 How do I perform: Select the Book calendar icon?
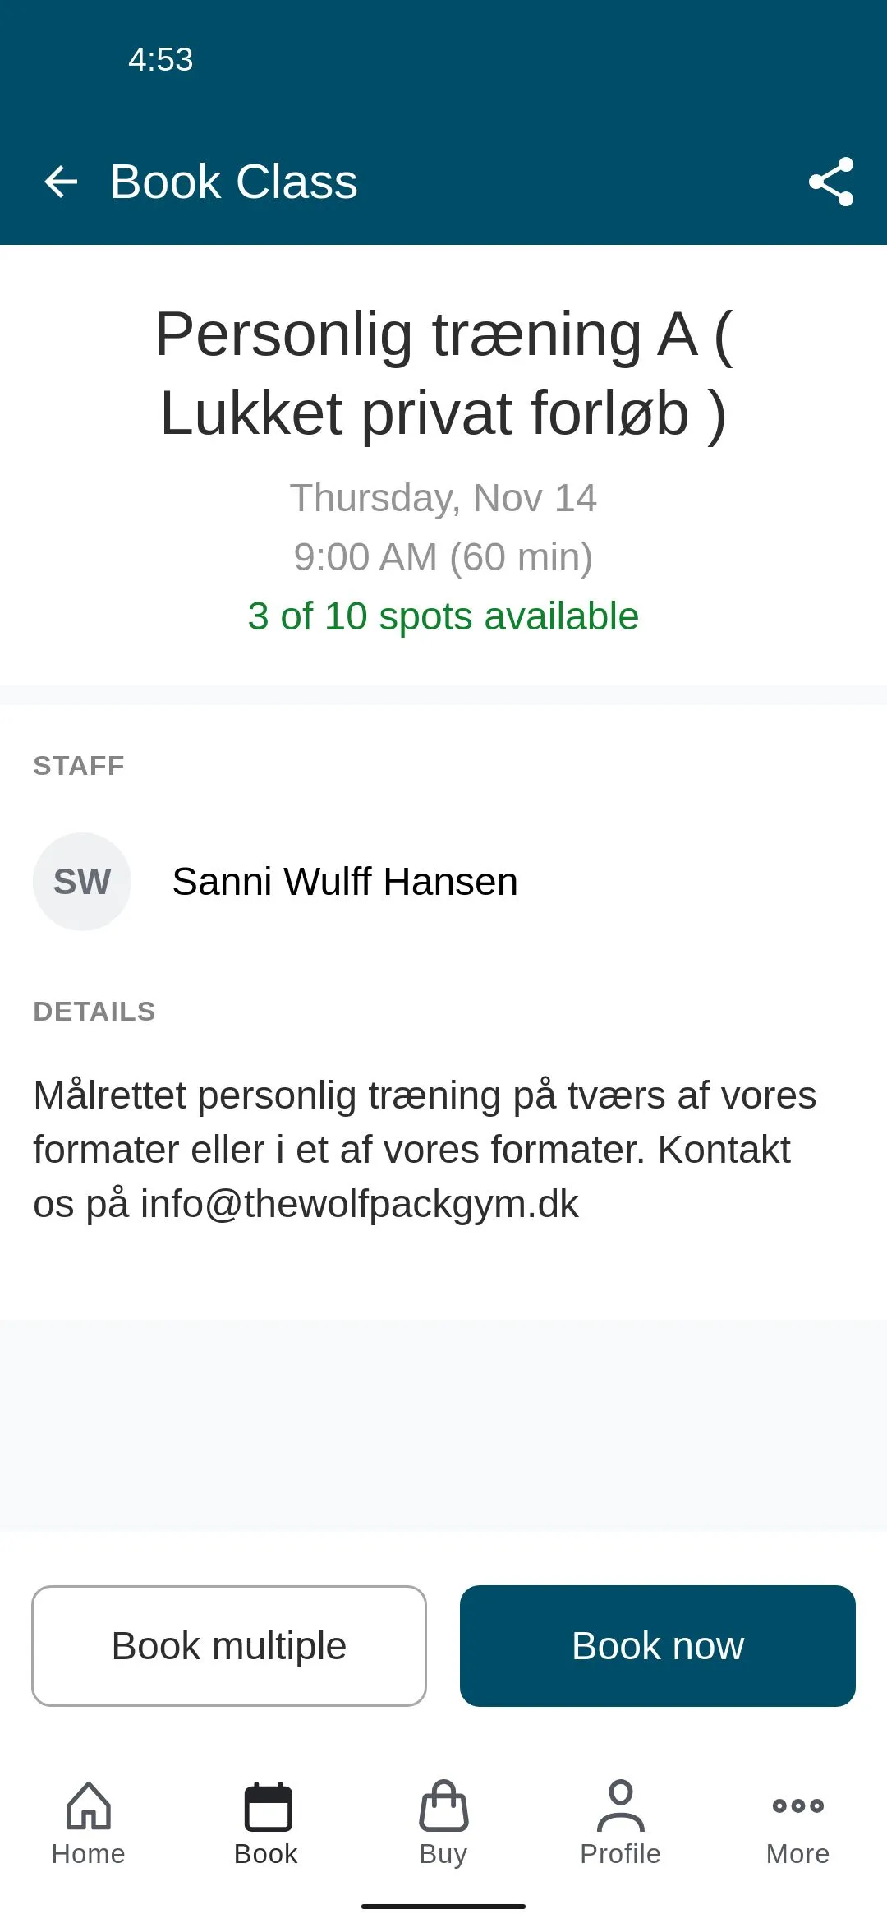(268, 1806)
